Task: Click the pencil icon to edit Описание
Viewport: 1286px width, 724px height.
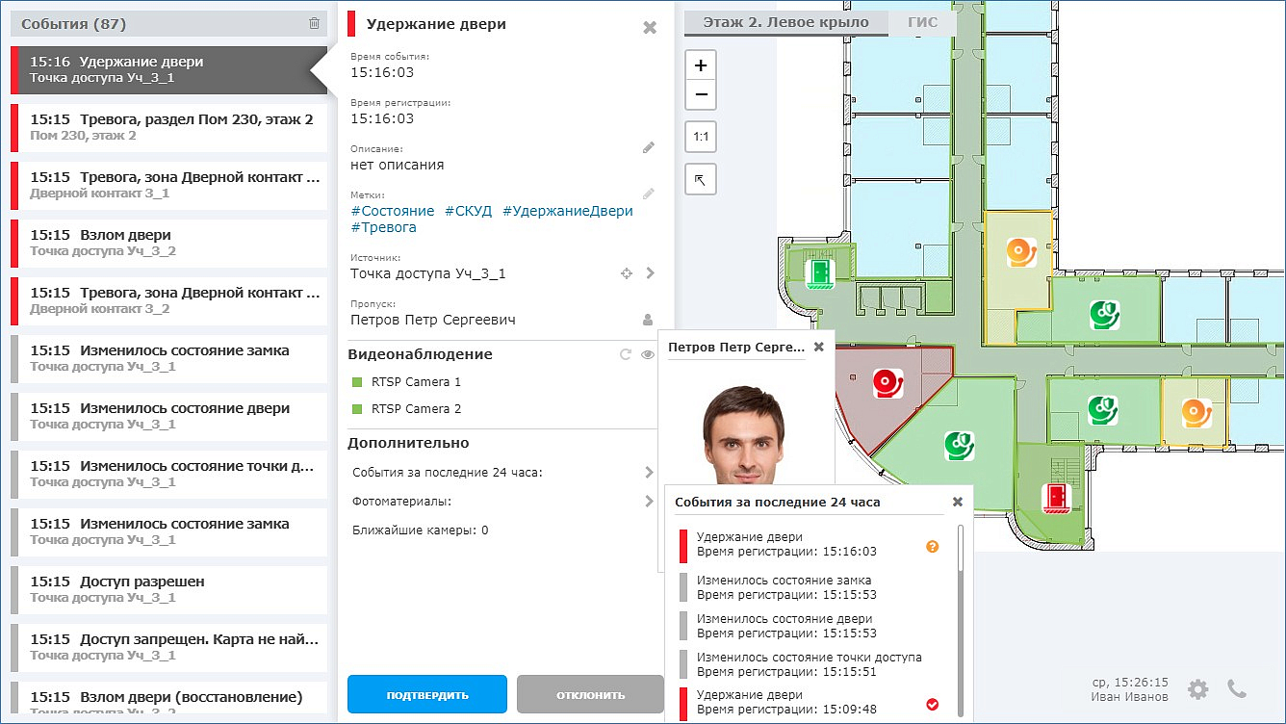Action: click(x=648, y=146)
